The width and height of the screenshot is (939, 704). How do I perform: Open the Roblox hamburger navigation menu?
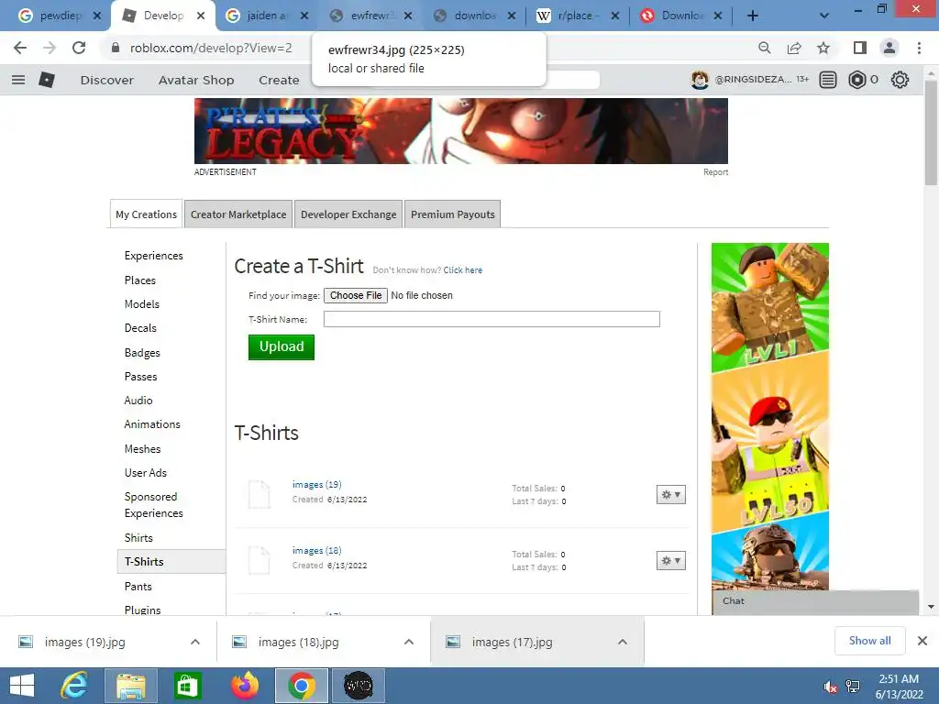click(18, 80)
